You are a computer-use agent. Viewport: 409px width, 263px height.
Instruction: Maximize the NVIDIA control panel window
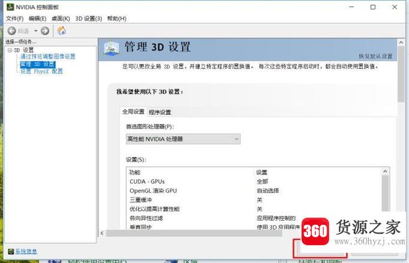pos(373,7)
